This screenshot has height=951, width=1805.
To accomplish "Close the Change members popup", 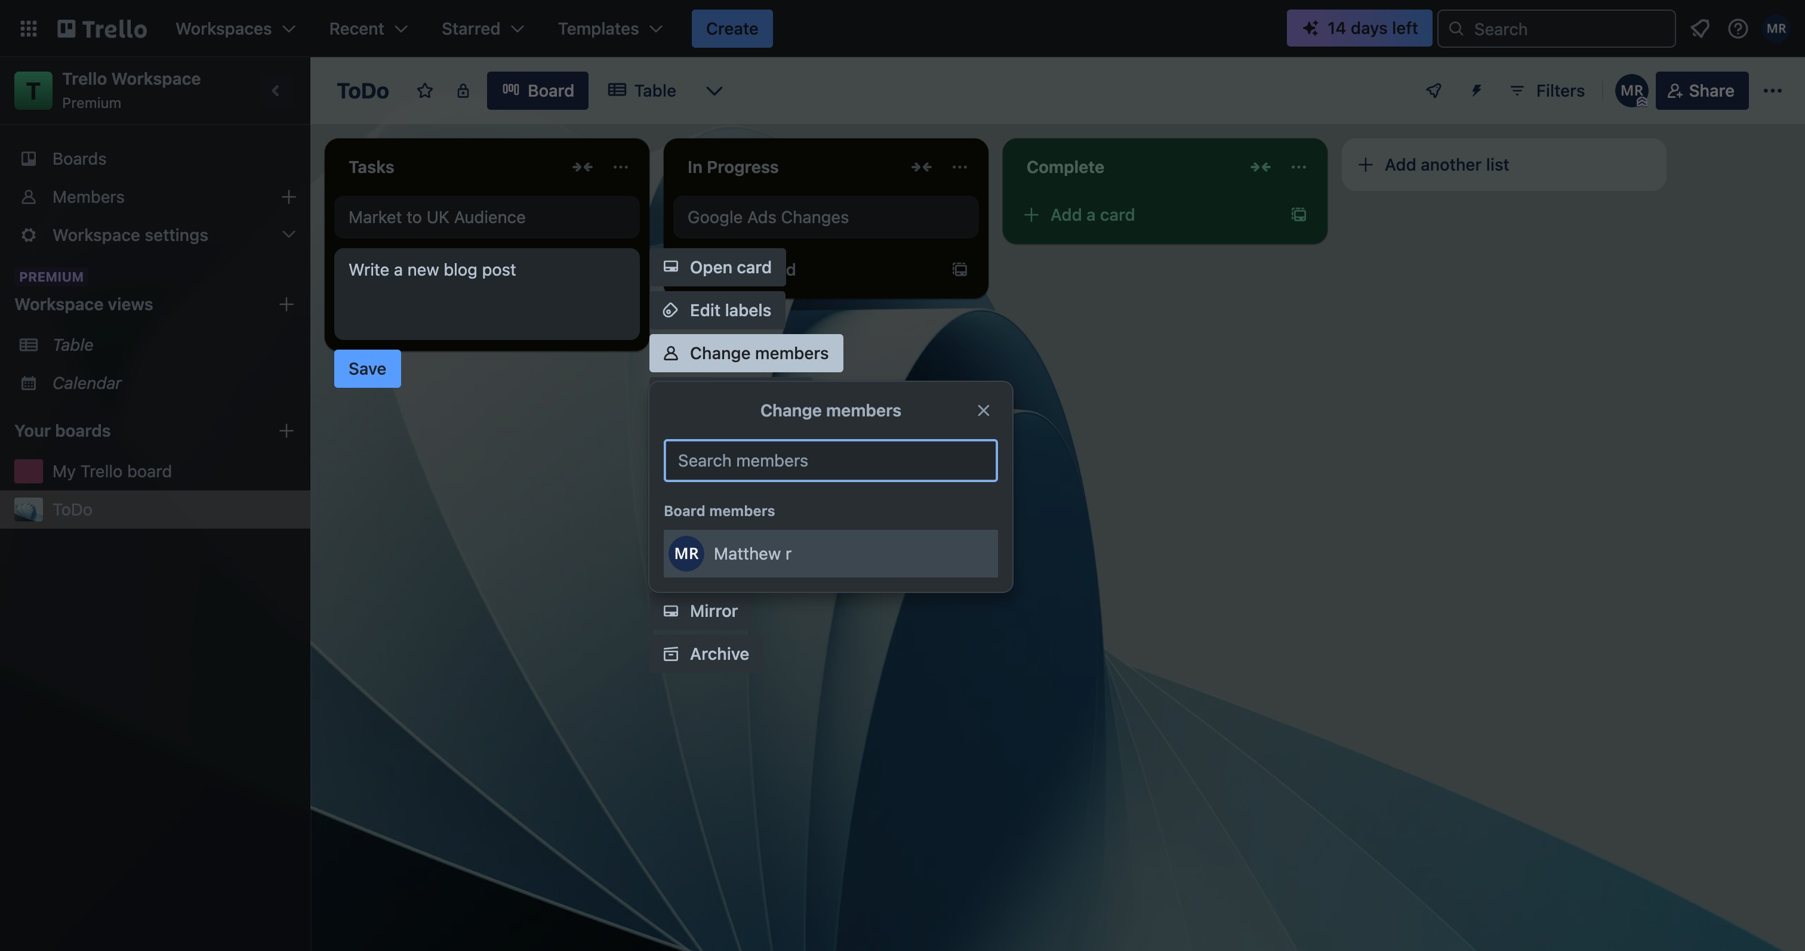I will (983, 410).
